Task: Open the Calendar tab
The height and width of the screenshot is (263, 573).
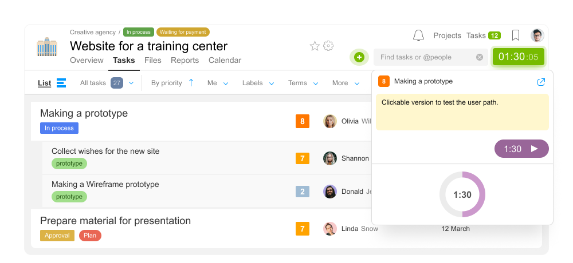Action: click(225, 60)
